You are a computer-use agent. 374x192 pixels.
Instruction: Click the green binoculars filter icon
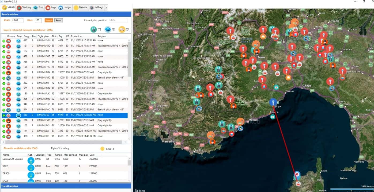point(93,29)
